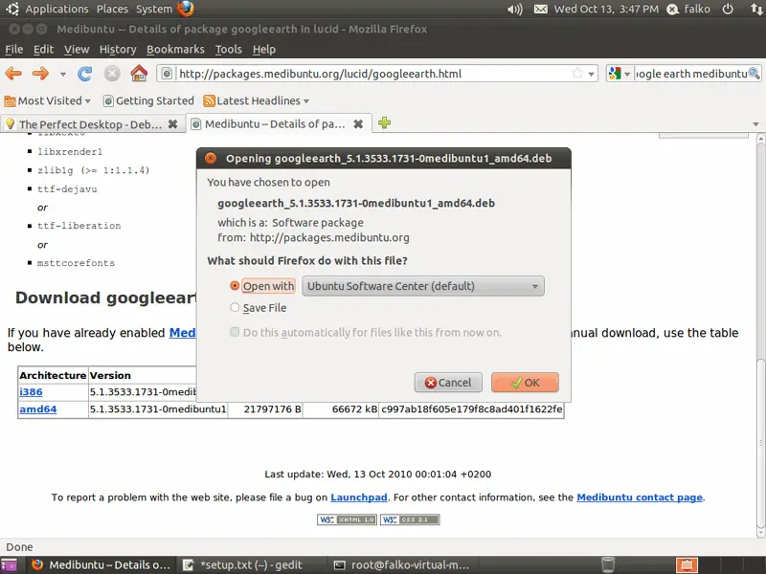Launch Firefox from the top panel icon
Viewport: 766px width, 574px height.
coord(185,9)
